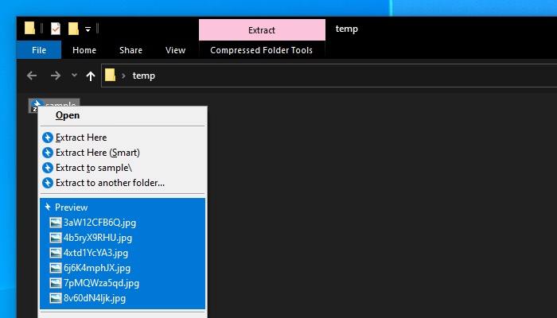Click the sample archive file icon
The image size is (557, 318).
[35, 106]
